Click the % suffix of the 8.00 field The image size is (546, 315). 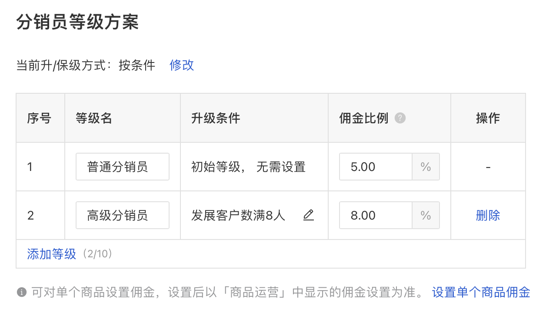pos(426,215)
